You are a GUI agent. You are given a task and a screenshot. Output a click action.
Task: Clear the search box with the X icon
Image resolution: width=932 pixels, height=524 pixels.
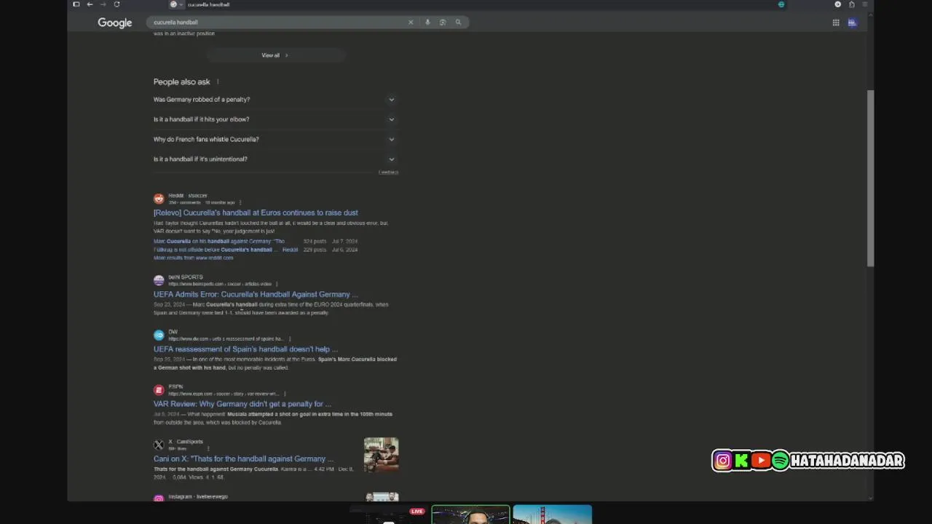[x=411, y=23]
